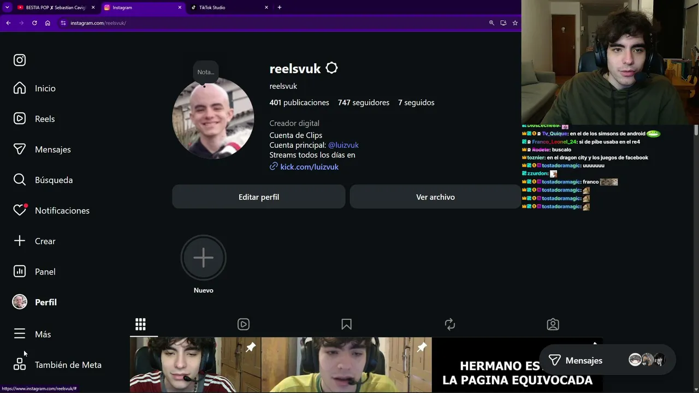
Task: Open the Instagram logo home icon
Action: (20, 60)
